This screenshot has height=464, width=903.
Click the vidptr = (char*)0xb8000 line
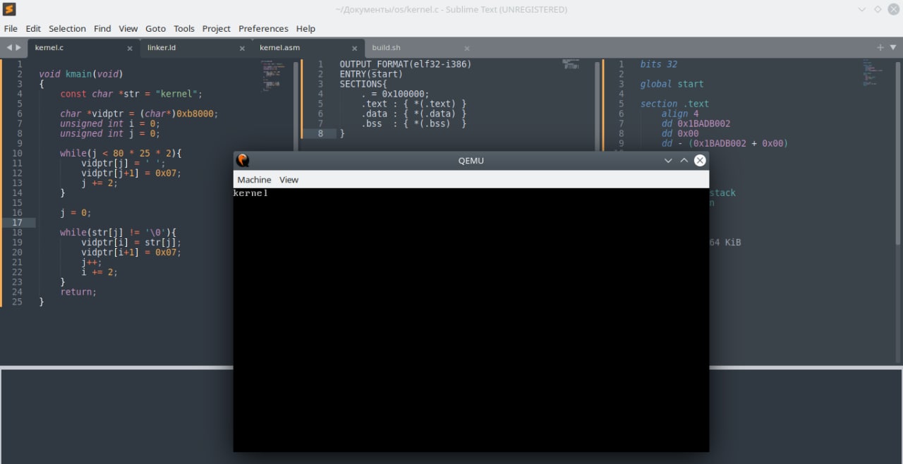[139, 114]
